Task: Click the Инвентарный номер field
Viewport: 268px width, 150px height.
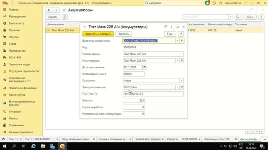Action: (134, 74)
